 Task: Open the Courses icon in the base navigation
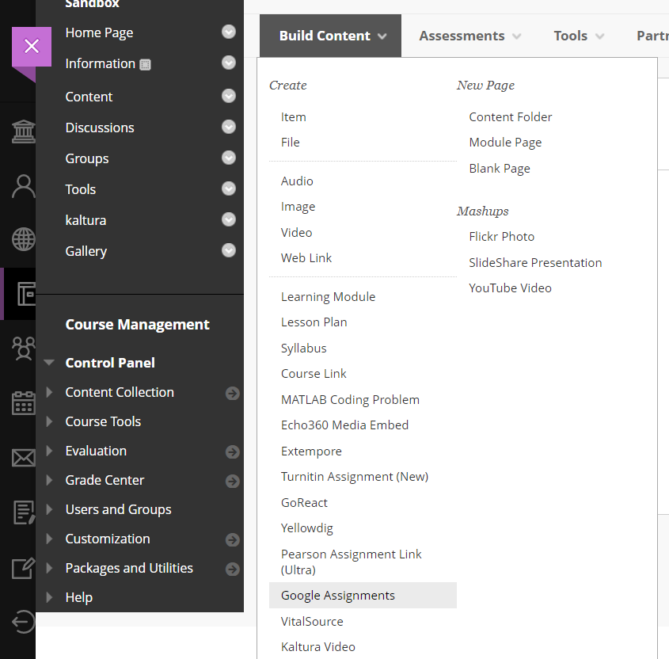(25, 294)
